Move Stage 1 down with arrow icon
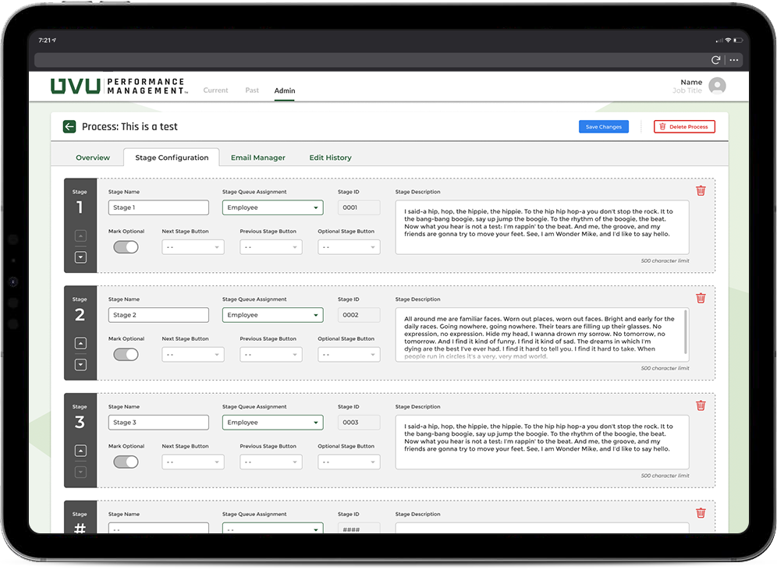 pyautogui.click(x=80, y=257)
